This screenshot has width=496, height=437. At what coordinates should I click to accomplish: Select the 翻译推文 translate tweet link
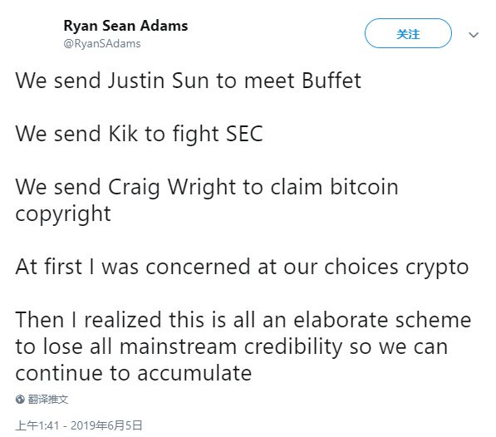point(47,400)
